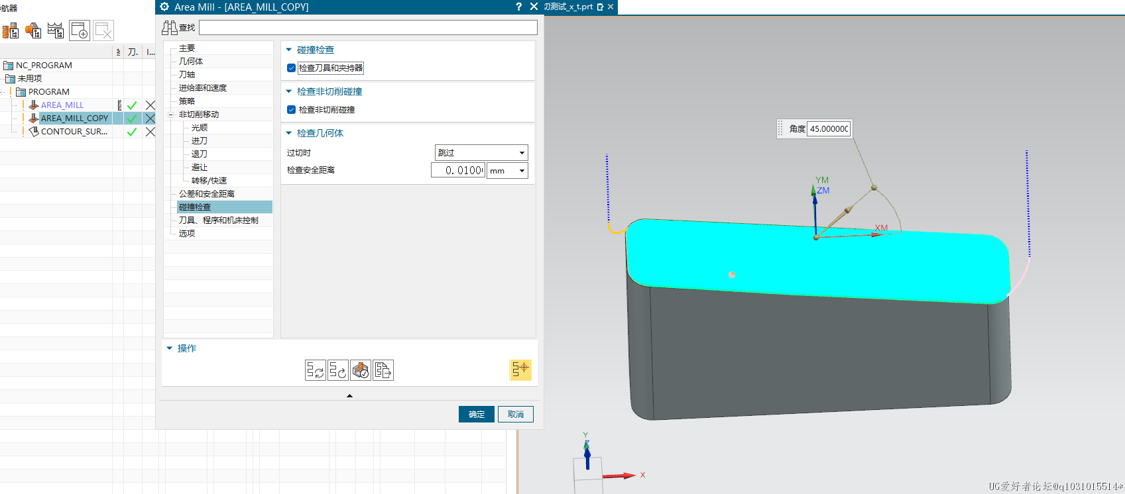This screenshot has width=1125, height=494.
Task: Click the 刀. column header
Action: point(133,52)
